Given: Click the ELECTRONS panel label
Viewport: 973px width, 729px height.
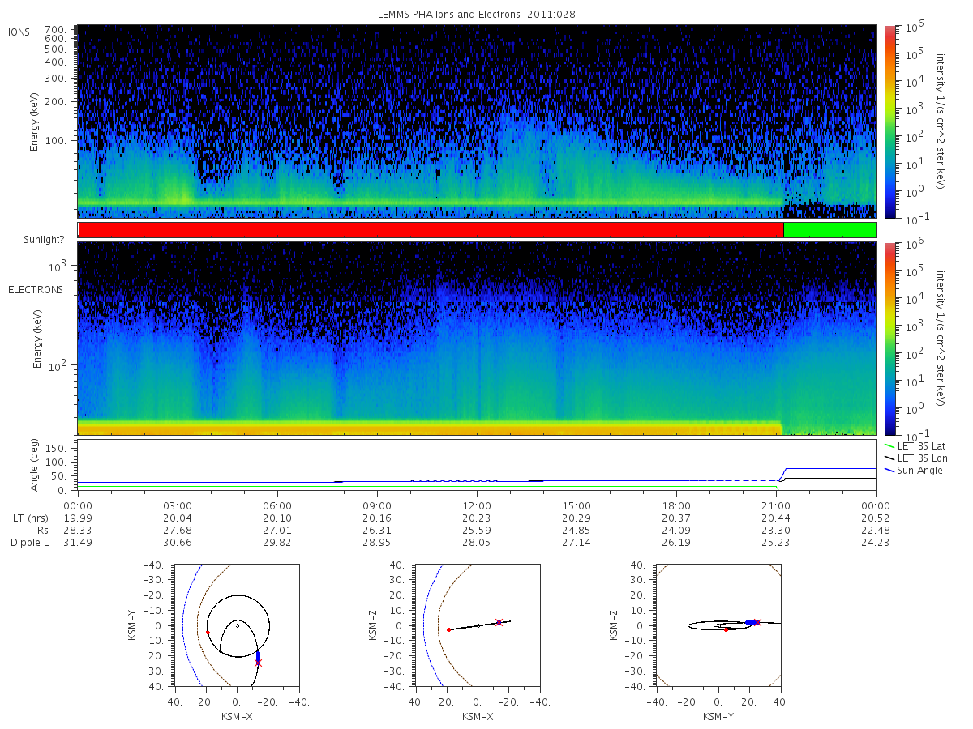Looking at the screenshot, I should [x=35, y=289].
